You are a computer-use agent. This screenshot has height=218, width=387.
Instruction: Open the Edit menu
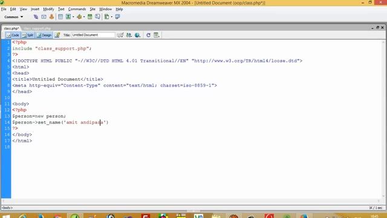tap(13, 9)
